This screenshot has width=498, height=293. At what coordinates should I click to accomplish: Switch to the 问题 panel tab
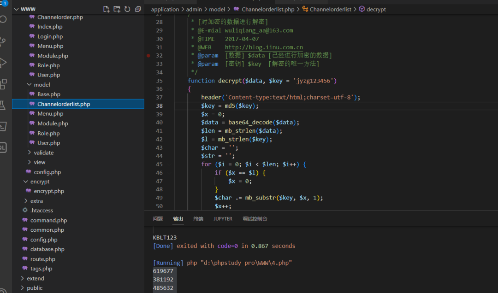158,219
